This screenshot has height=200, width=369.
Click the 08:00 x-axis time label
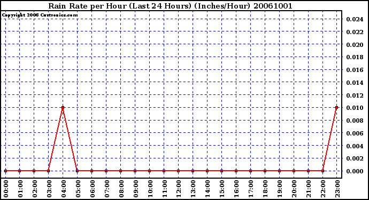click(x=121, y=189)
